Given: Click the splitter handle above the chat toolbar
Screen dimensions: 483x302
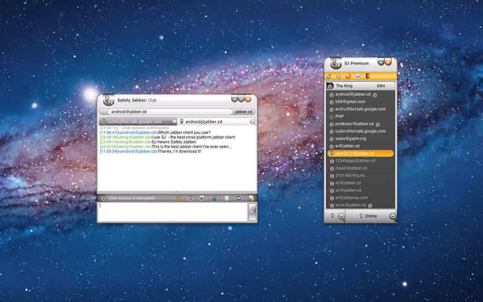Looking at the screenshot, I should tap(177, 192).
